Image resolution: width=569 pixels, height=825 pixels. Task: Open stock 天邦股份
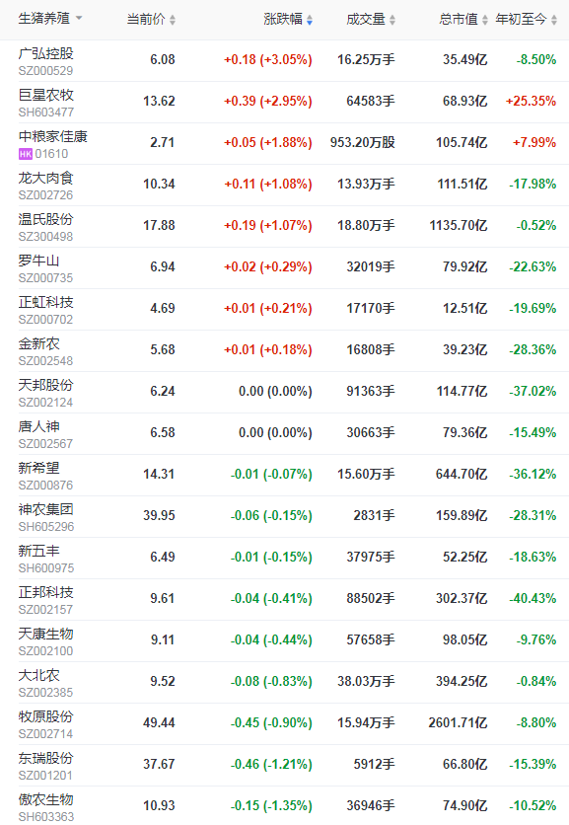point(45,385)
